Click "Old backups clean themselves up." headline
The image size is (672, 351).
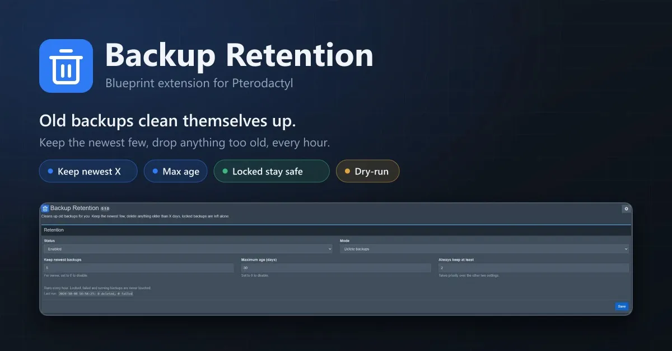168,121
